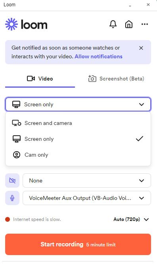Open the notifications bell icon
The height and width of the screenshot is (265, 157).
113,24
